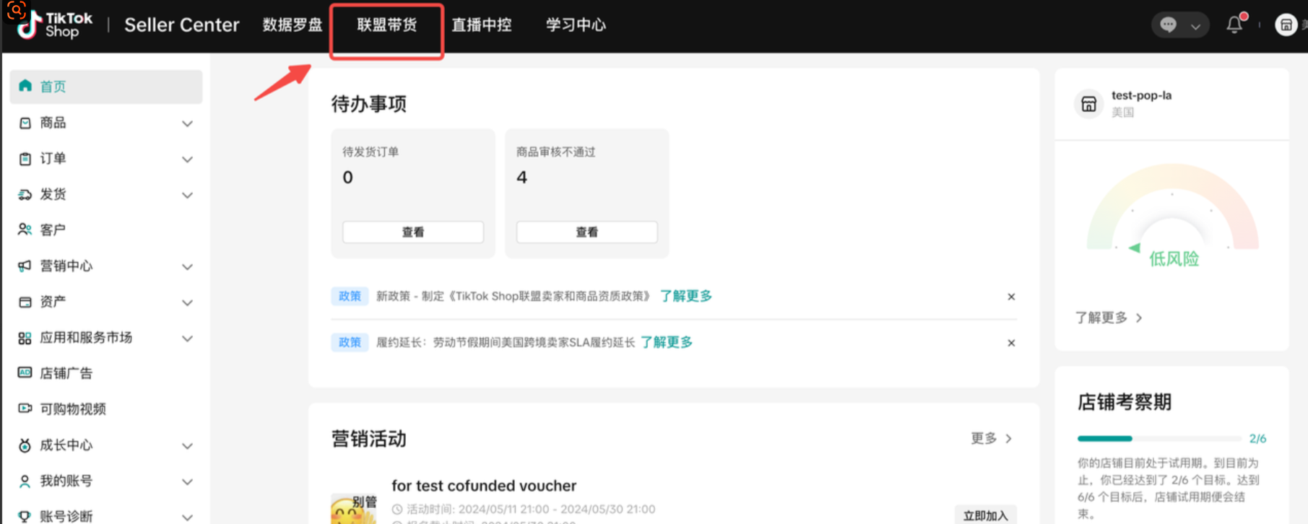The image size is (1308, 524).
Task: Click the 资产 wallet icon
Action: click(x=25, y=302)
